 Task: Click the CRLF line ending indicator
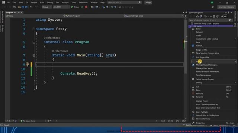(184, 121)
